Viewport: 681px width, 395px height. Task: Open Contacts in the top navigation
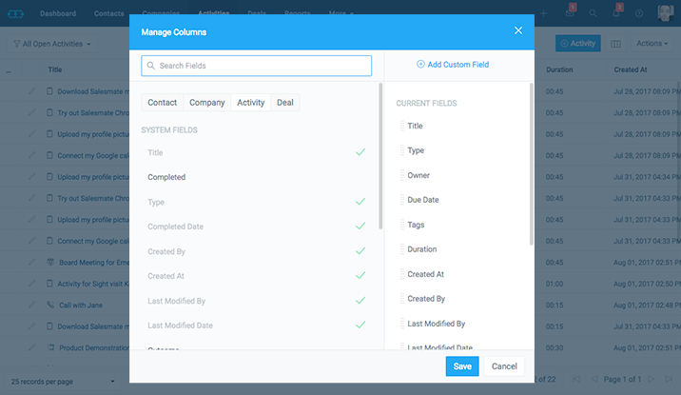(109, 13)
